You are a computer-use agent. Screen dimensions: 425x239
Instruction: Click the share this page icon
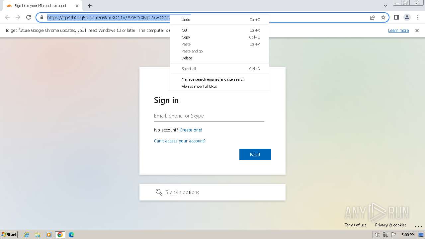click(x=373, y=17)
